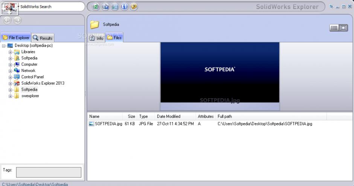The width and height of the screenshot is (354, 186).
Task: Click the SolidWorks Explorer 2013 tree icon
Action: point(17,84)
